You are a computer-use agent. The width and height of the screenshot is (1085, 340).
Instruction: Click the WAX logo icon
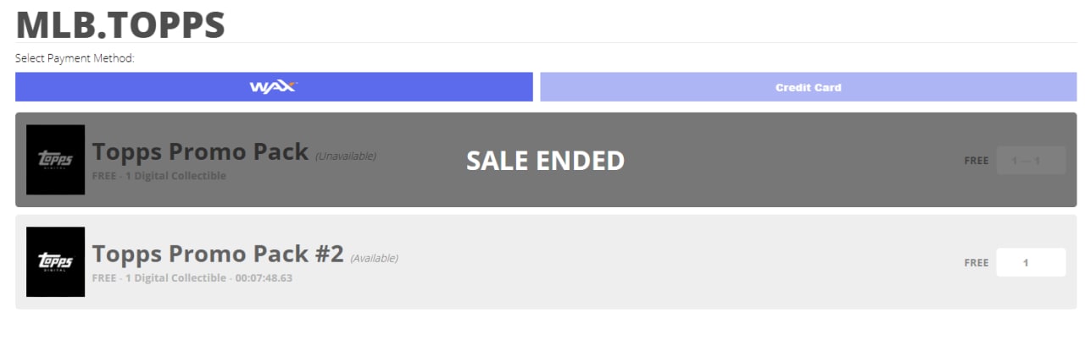pyautogui.click(x=273, y=87)
